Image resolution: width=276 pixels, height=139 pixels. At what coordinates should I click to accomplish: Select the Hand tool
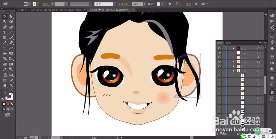(5, 86)
